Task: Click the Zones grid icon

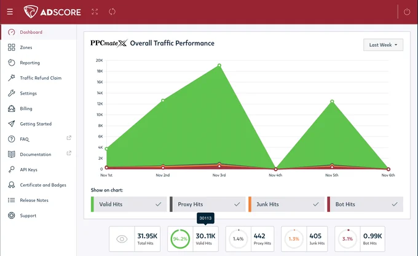Action: [12, 47]
